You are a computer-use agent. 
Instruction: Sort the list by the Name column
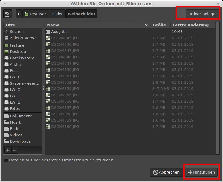point(98,25)
